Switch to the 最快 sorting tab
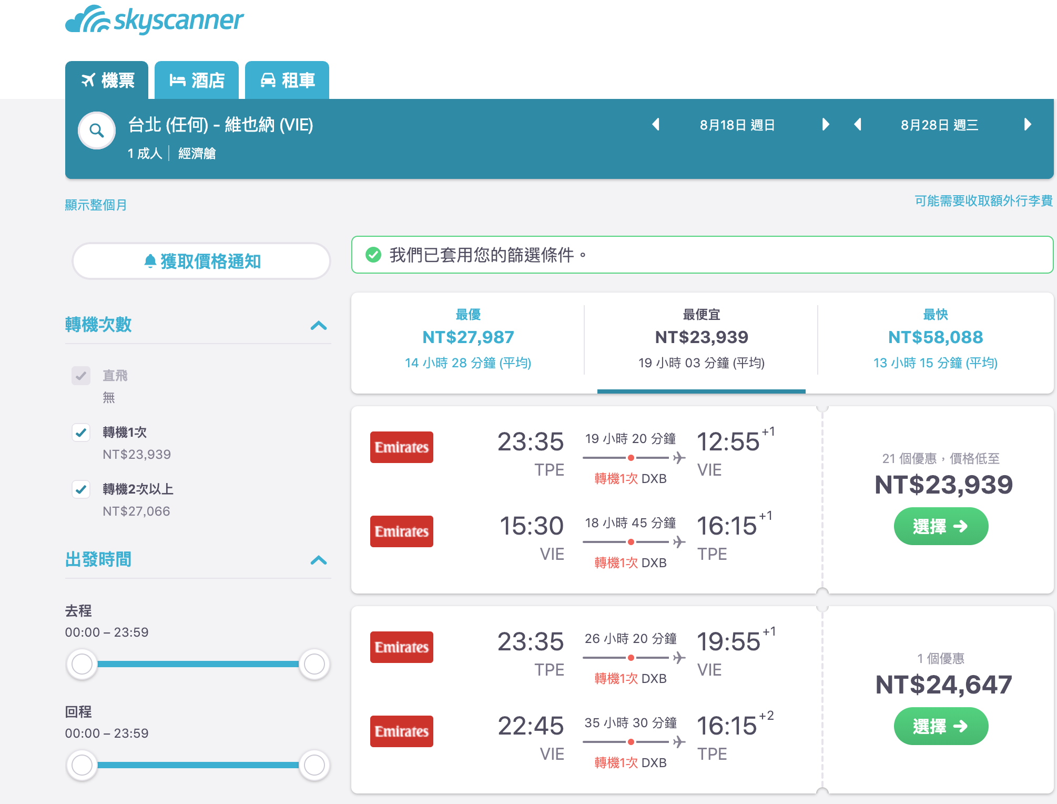Viewport: 1057px width, 804px height. (936, 337)
